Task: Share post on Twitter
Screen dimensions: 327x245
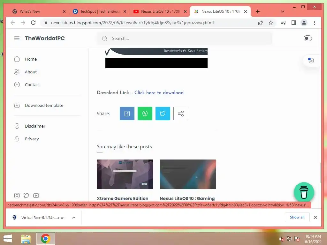Action: [163, 114]
